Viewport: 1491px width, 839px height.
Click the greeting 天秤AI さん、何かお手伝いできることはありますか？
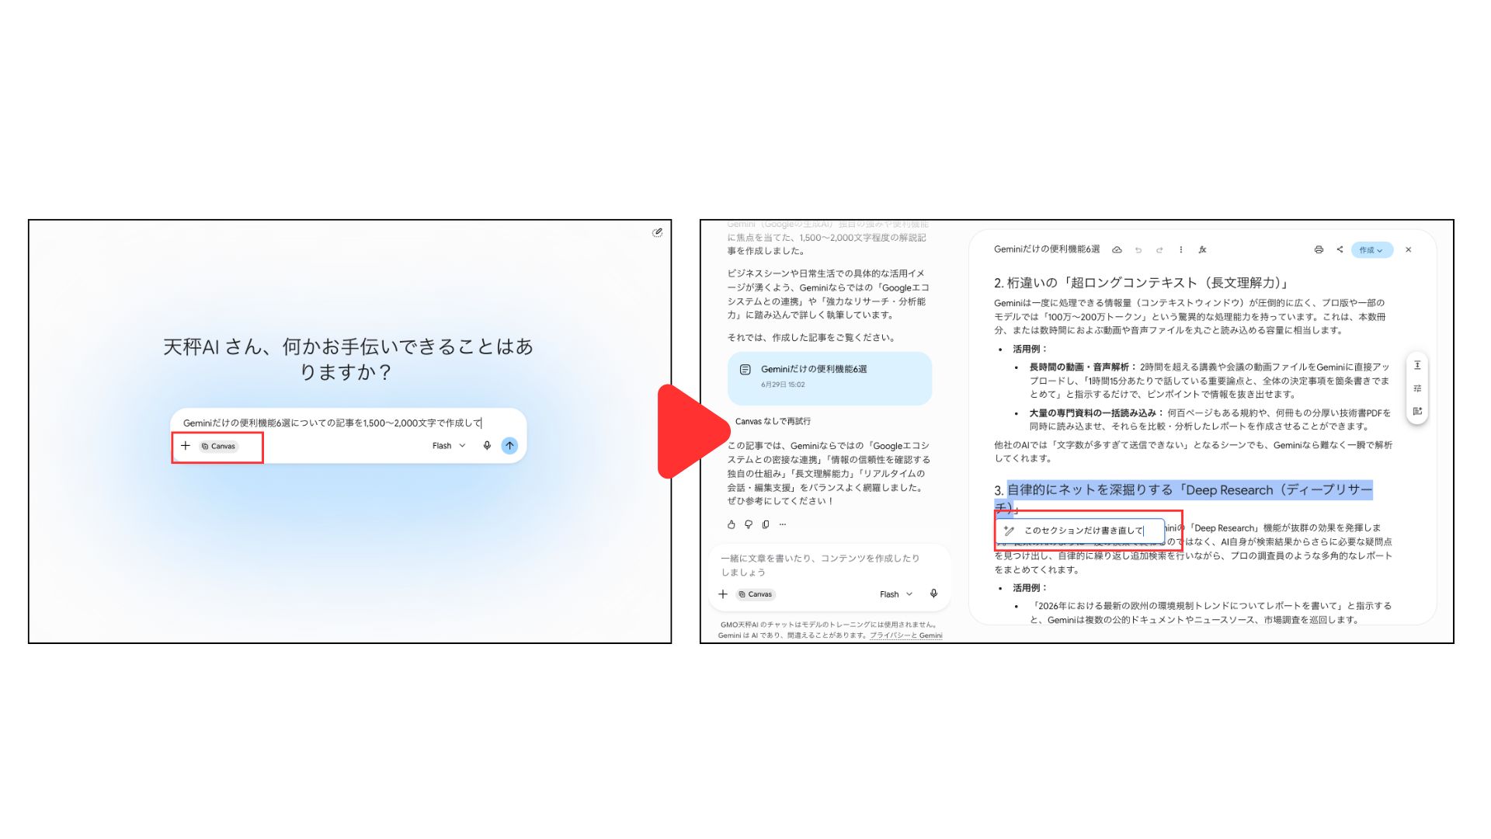(x=348, y=359)
